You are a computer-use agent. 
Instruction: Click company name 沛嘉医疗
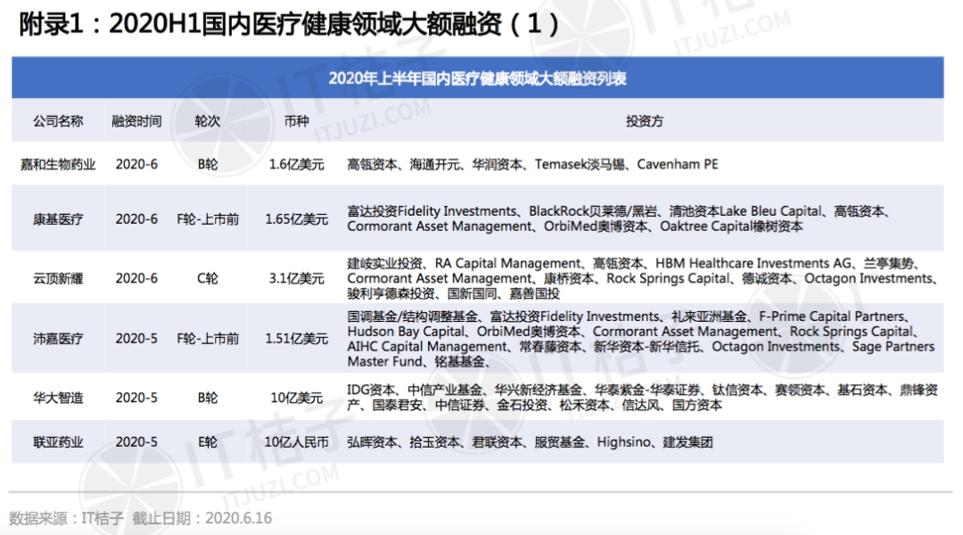58,339
